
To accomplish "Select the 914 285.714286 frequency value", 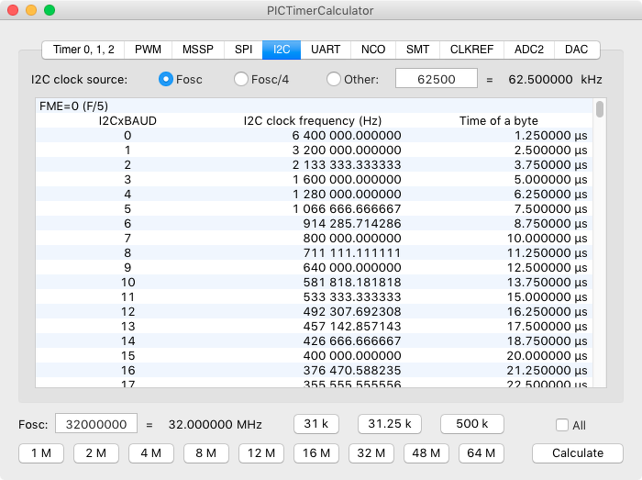I will [x=352, y=224].
